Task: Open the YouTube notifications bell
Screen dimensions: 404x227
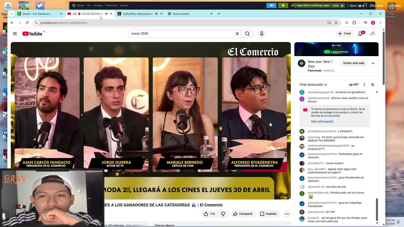Action: point(360,33)
